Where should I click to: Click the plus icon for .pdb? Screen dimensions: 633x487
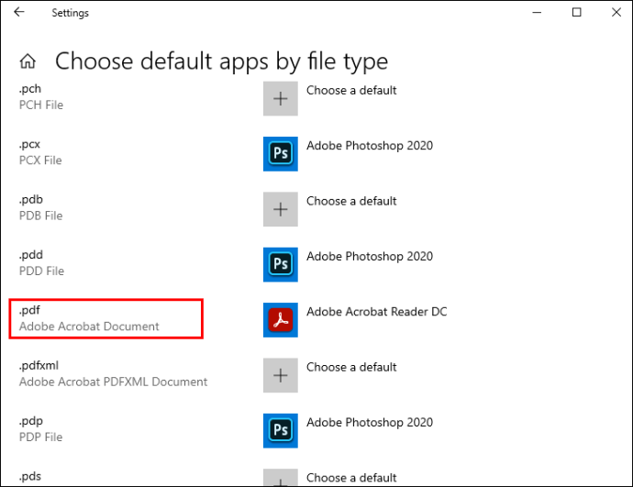[x=281, y=209]
